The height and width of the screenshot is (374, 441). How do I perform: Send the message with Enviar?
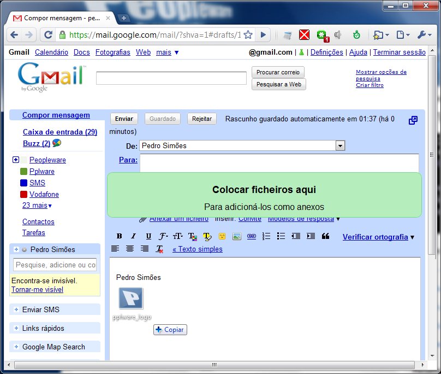point(124,119)
